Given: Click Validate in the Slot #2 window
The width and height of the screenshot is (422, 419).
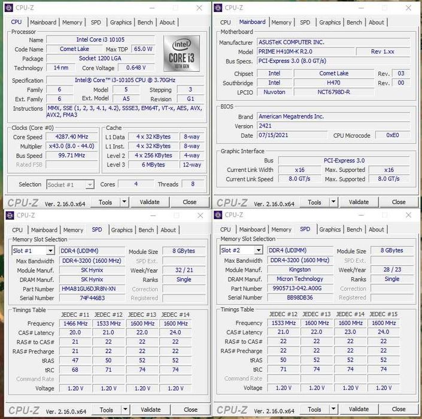Looking at the screenshot, I should (359, 409).
